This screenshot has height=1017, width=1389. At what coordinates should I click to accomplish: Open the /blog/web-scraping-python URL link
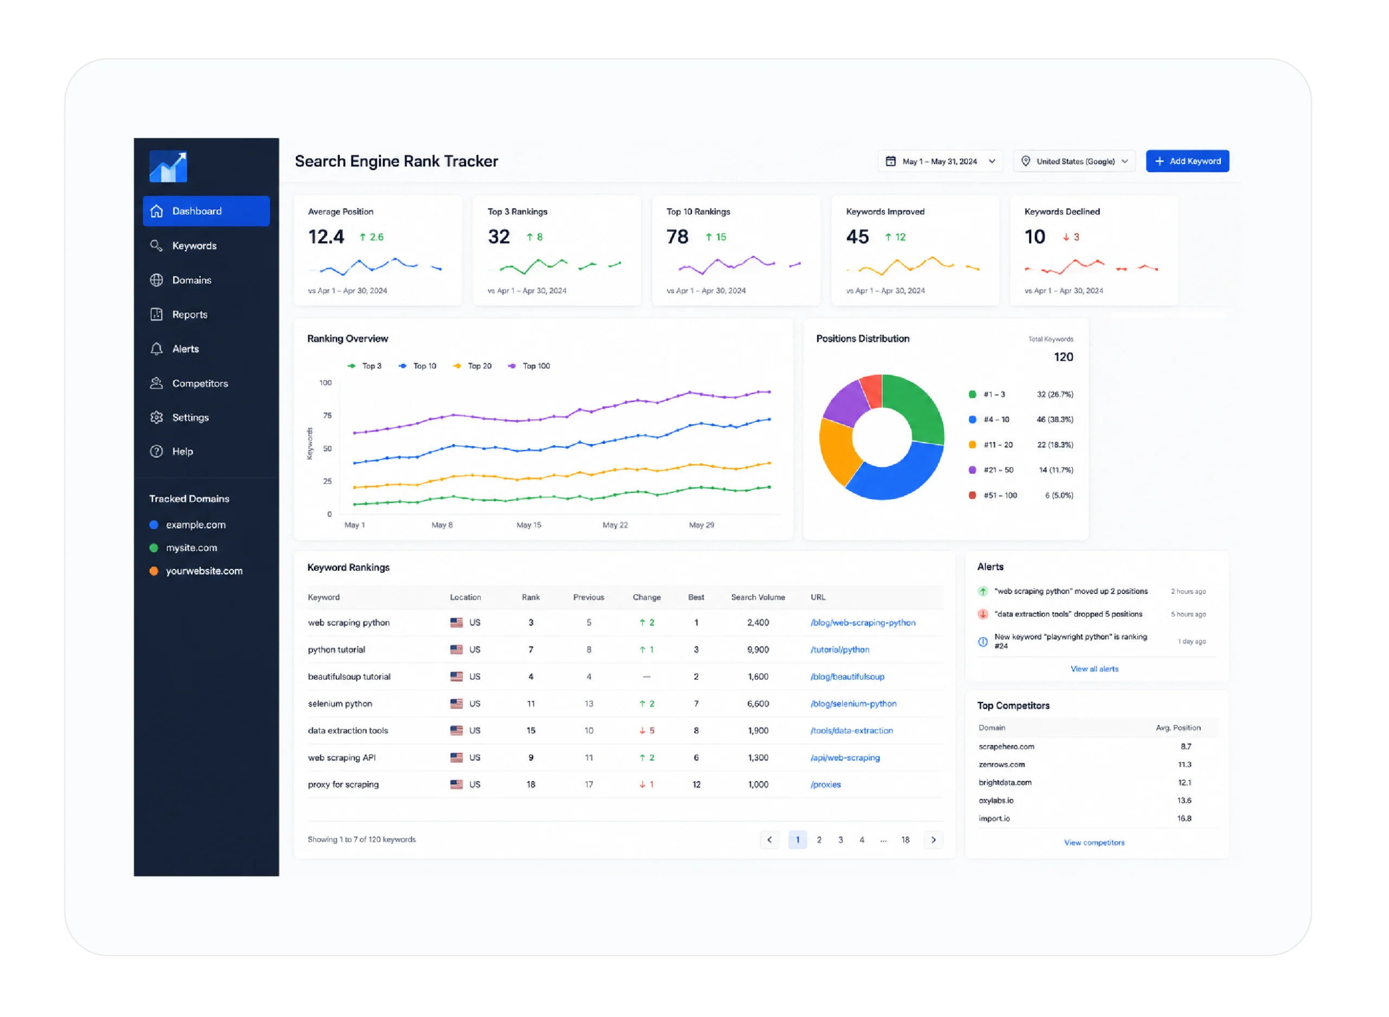863,623
